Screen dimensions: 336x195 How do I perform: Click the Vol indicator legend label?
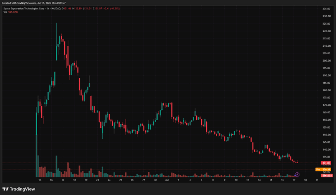(5, 12)
